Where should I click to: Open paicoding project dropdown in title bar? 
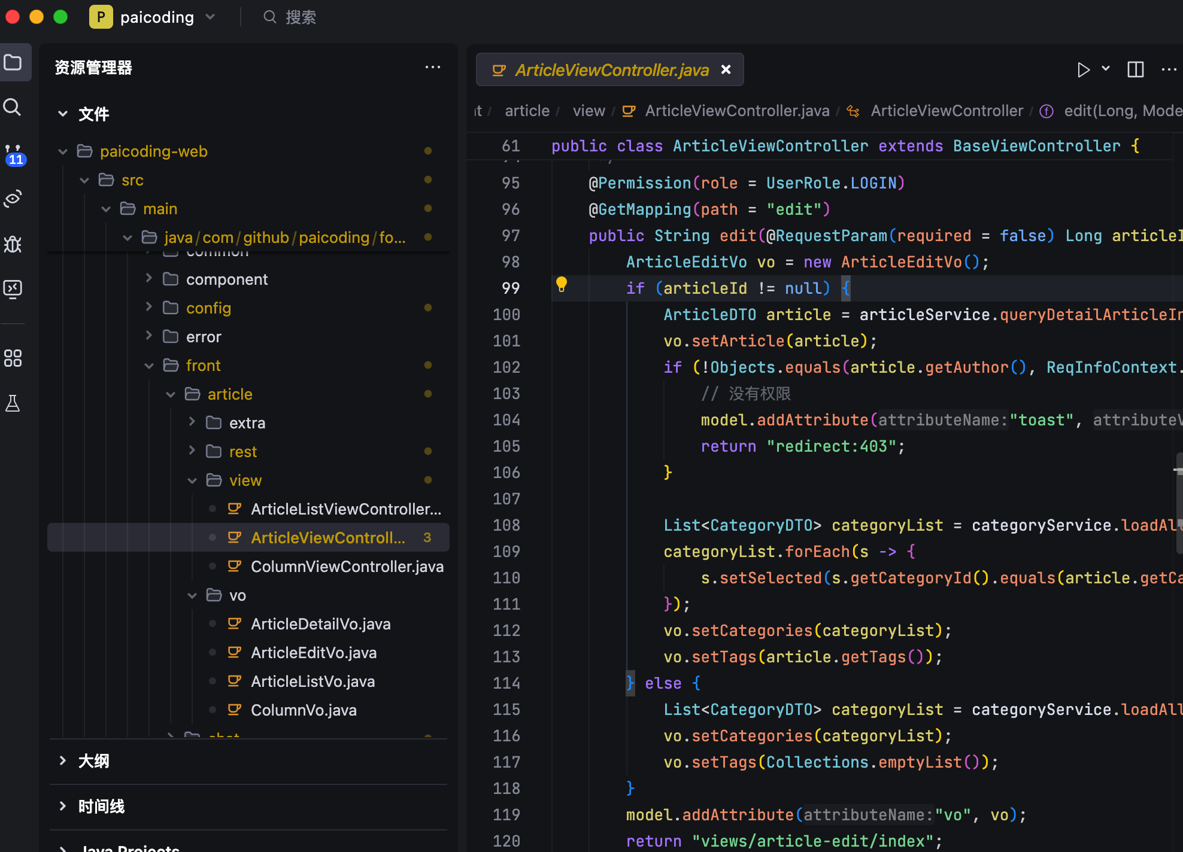coord(157,17)
